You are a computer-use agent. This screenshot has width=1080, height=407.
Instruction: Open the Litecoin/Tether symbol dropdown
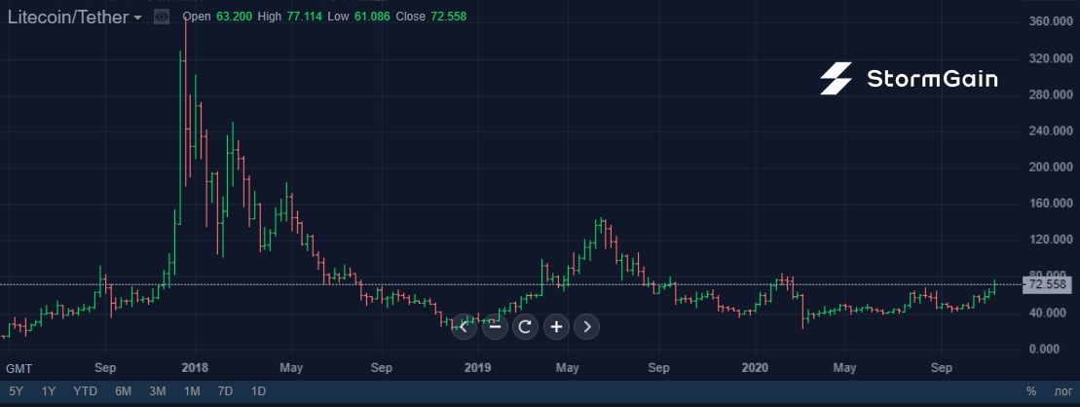(74, 18)
